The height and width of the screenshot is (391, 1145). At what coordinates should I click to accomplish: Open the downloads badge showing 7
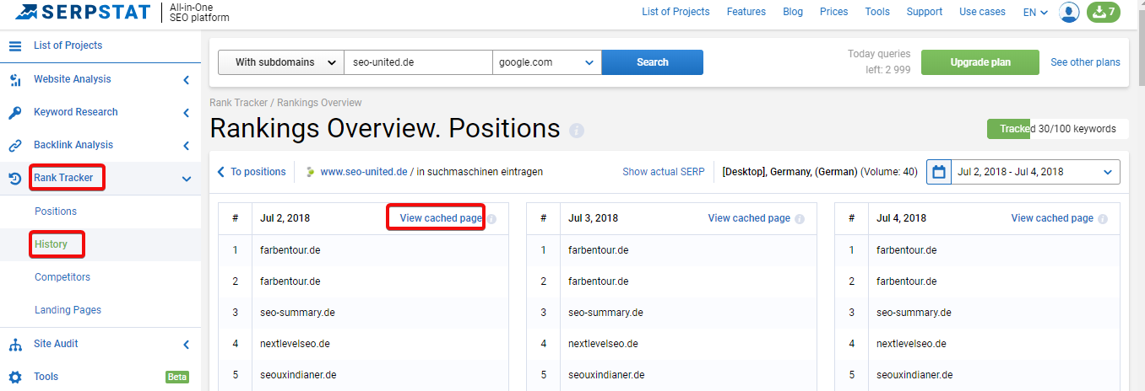[1104, 12]
